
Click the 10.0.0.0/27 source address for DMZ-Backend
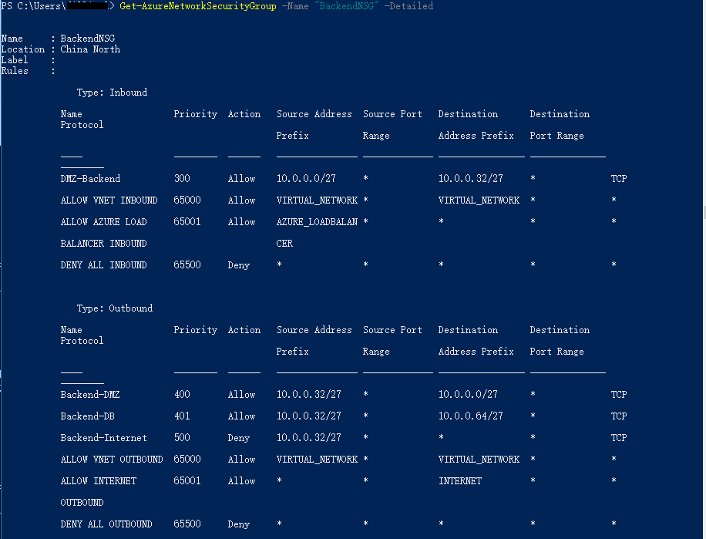(x=306, y=179)
